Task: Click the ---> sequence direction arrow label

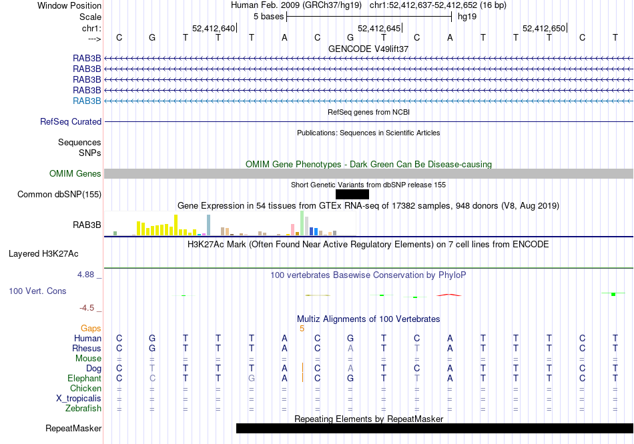Action: pyautogui.click(x=94, y=39)
